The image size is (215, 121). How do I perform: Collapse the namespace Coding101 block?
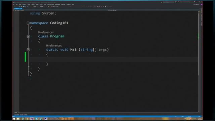coord(28,23)
